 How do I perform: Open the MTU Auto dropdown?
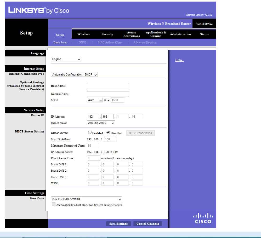pos(95,100)
